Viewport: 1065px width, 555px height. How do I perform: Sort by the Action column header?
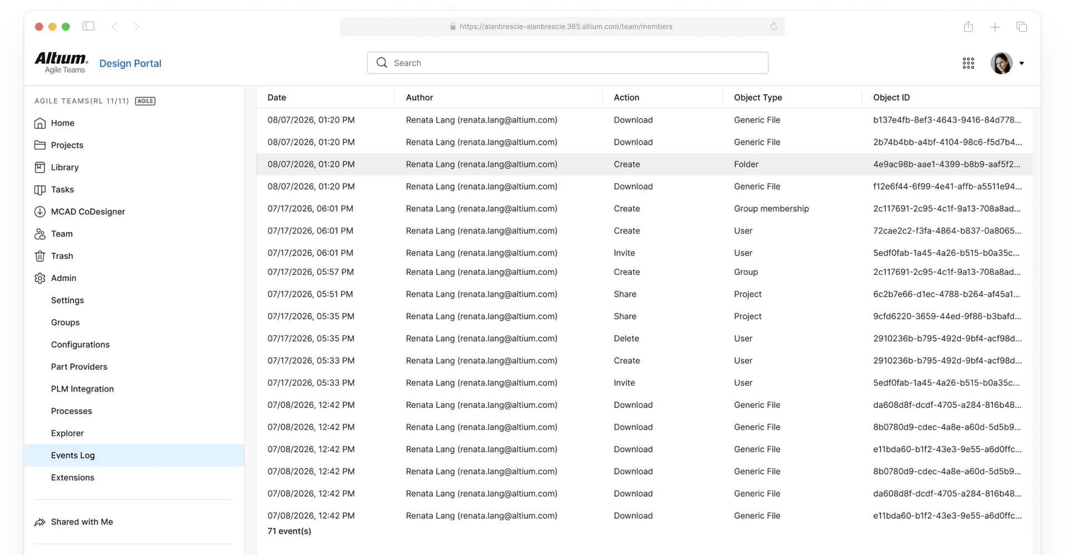click(x=626, y=98)
